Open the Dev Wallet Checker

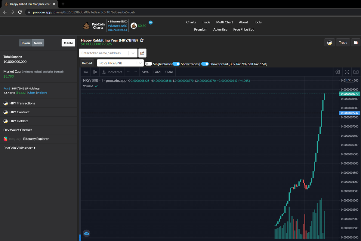18,130
